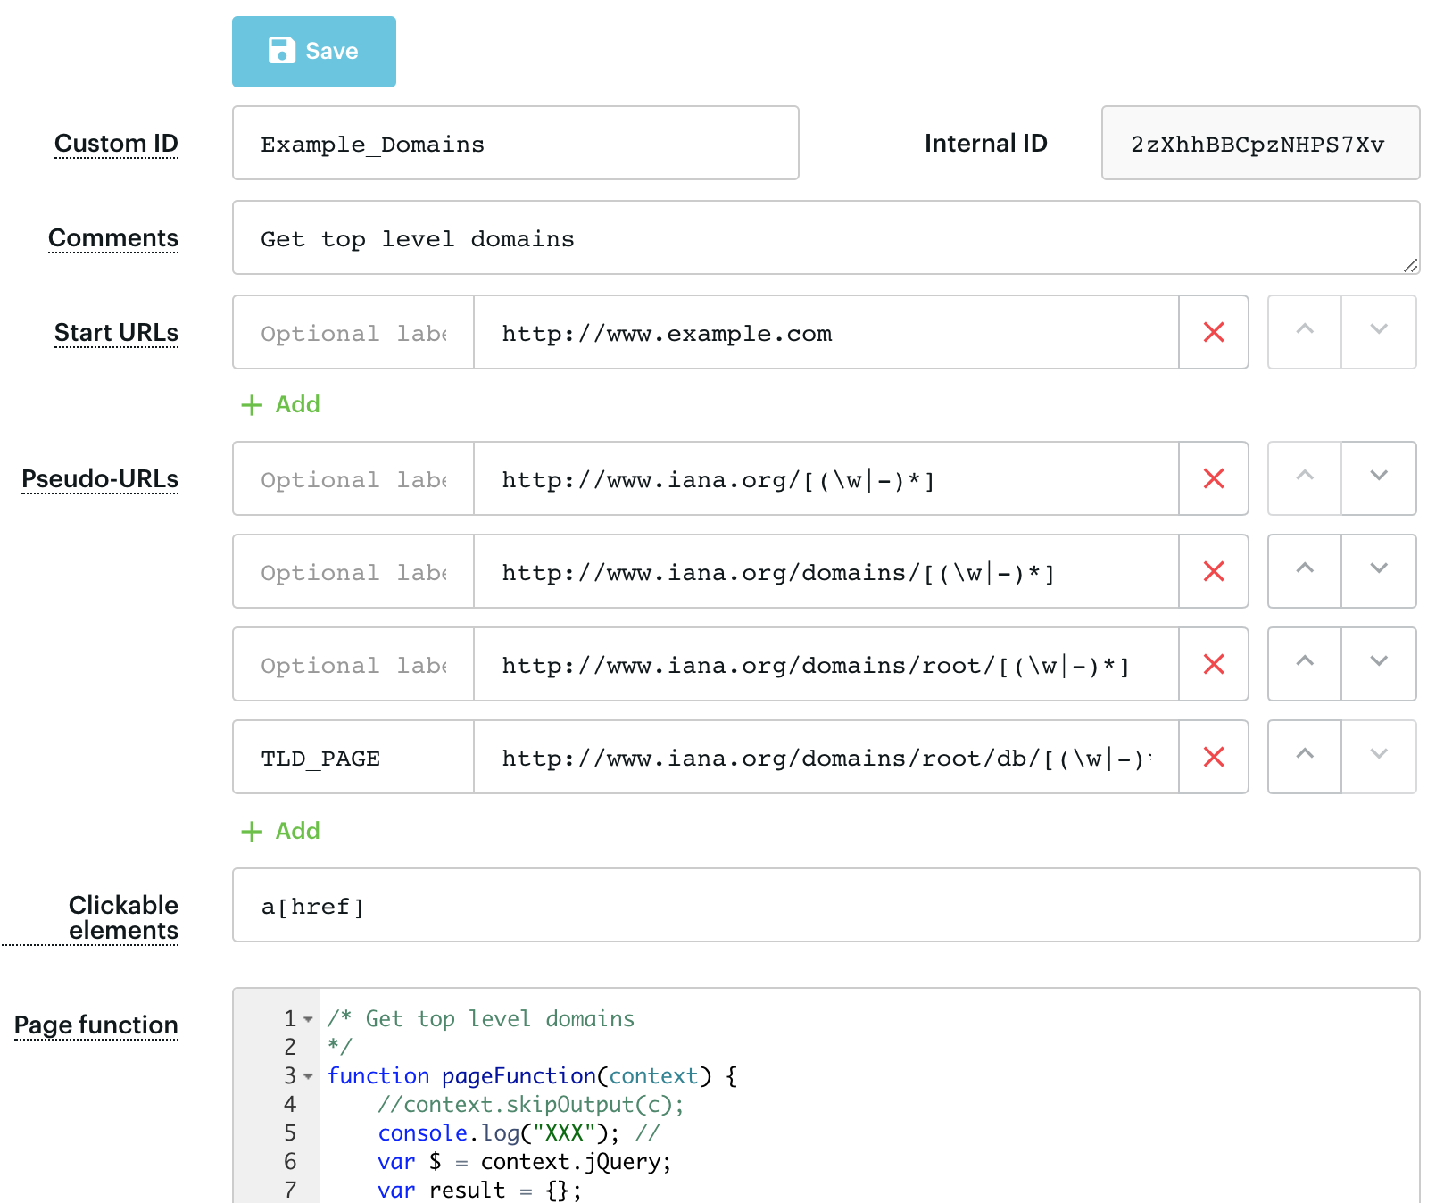This screenshot has height=1203, width=1444.
Task: Remove the domains/root pseudo-URL row
Action: (x=1213, y=664)
